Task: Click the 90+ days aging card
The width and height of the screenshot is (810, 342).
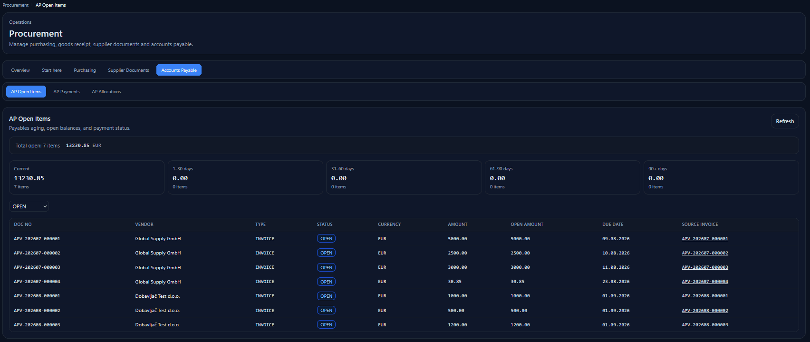Action: click(x=721, y=177)
